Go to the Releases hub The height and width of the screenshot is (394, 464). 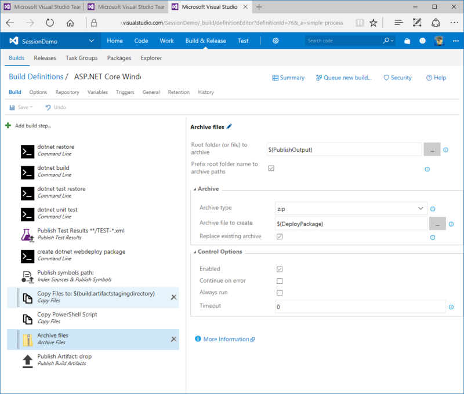click(x=45, y=58)
